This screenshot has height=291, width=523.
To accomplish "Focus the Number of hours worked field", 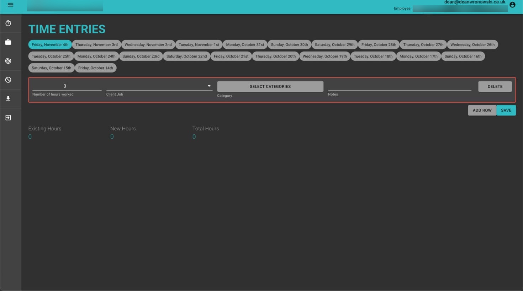I will tap(67, 86).
